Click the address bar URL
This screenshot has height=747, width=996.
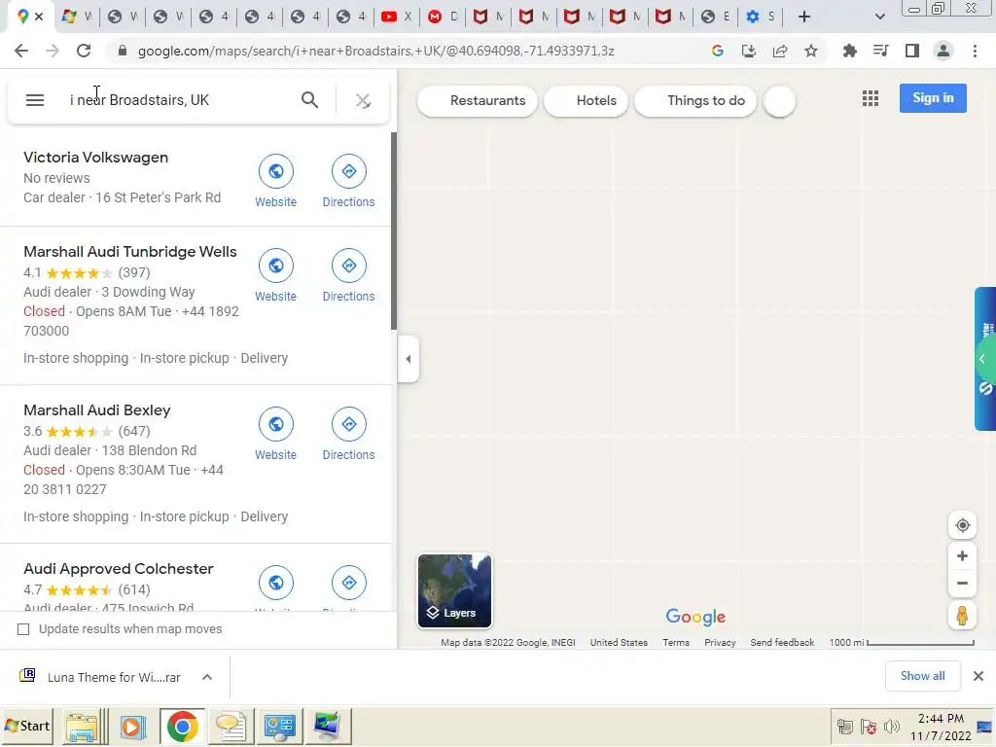(x=375, y=51)
